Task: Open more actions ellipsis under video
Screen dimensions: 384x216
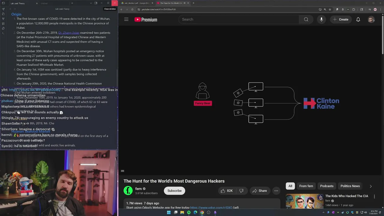Action: point(276,191)
